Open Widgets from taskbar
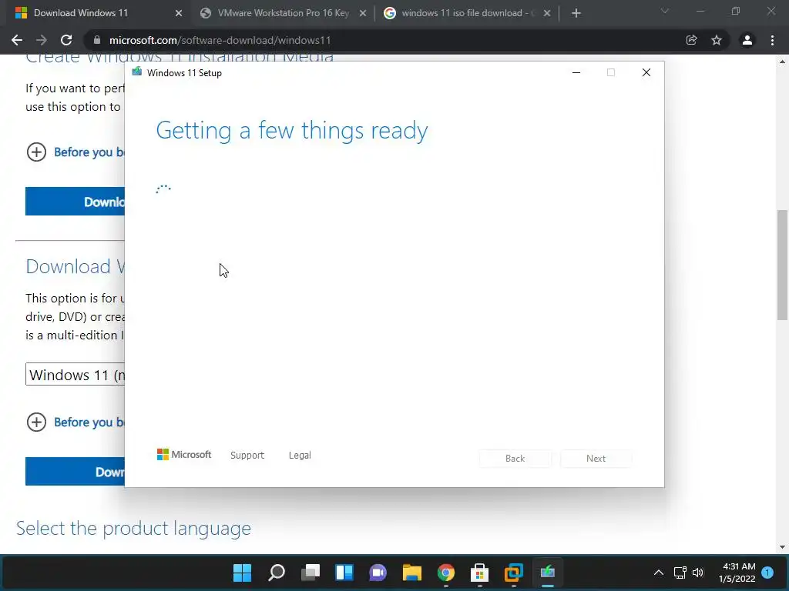Screen dimensions: 789x591 click(x=344, y=573)
